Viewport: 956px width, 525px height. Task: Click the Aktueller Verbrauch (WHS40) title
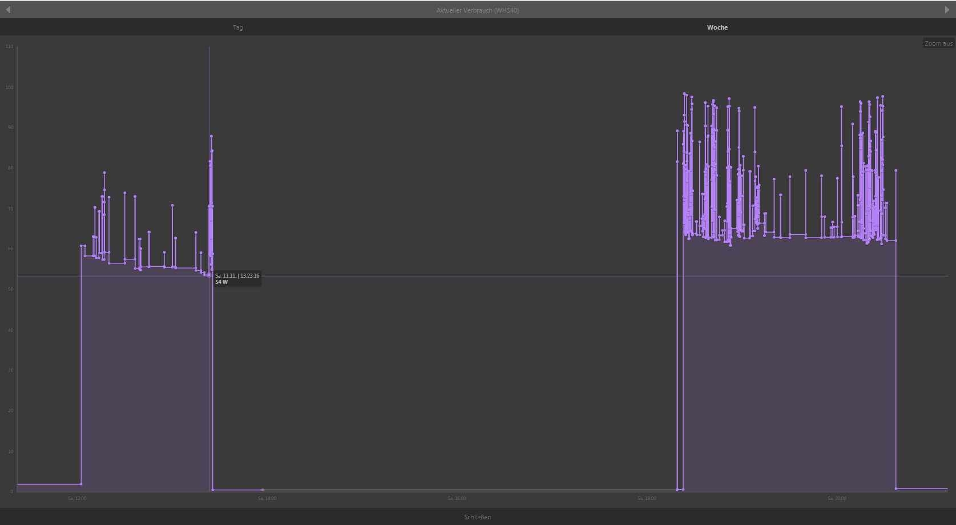(478, 10)
